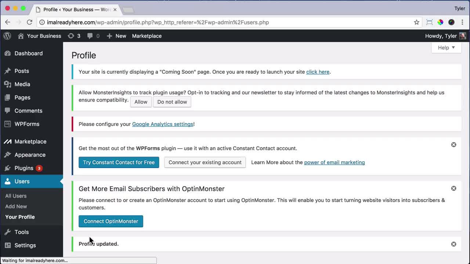The height and width of the screenshot is (264, 470).
Task: Expand the Help dropdown tab
Action: (x=446, y=48)
